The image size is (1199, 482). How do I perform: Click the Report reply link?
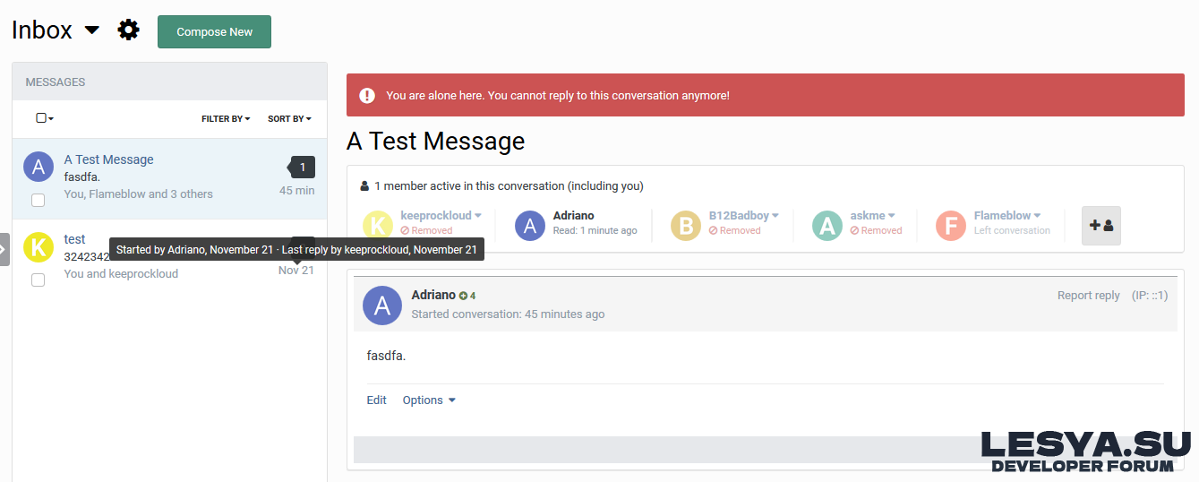(1088, 296)
